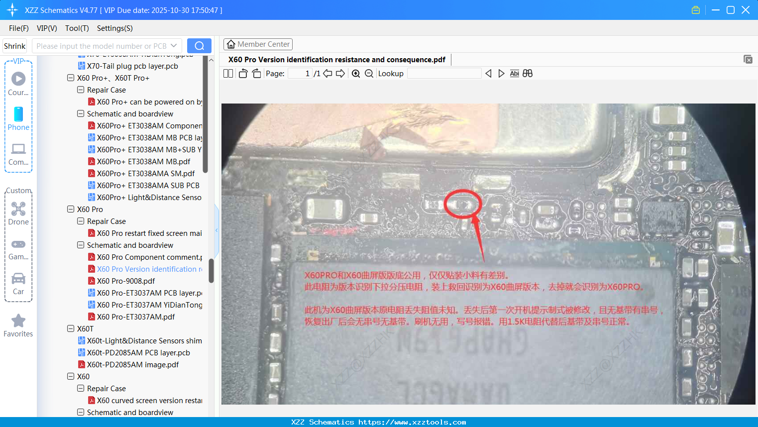Rotate the page clockwise
Viewport: 758px width, 427px height.
[x=256, y=73]
